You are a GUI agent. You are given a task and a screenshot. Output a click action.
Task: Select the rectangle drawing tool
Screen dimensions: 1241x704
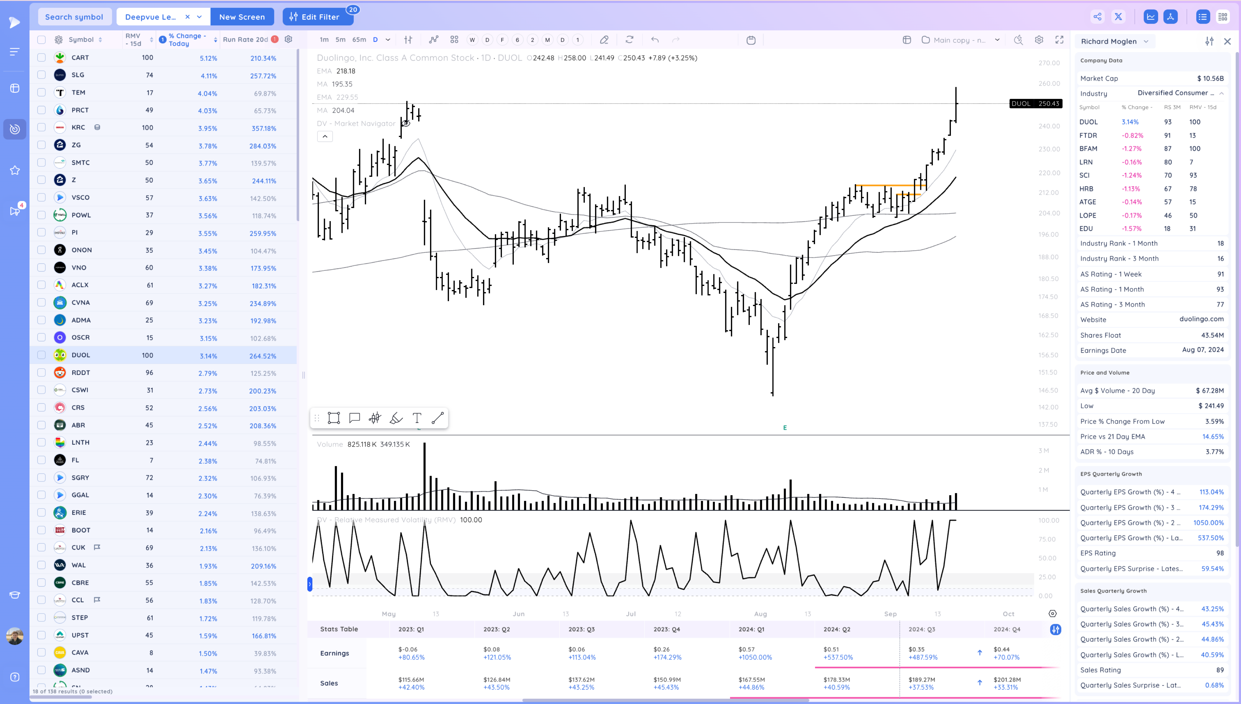click(334, 418)
